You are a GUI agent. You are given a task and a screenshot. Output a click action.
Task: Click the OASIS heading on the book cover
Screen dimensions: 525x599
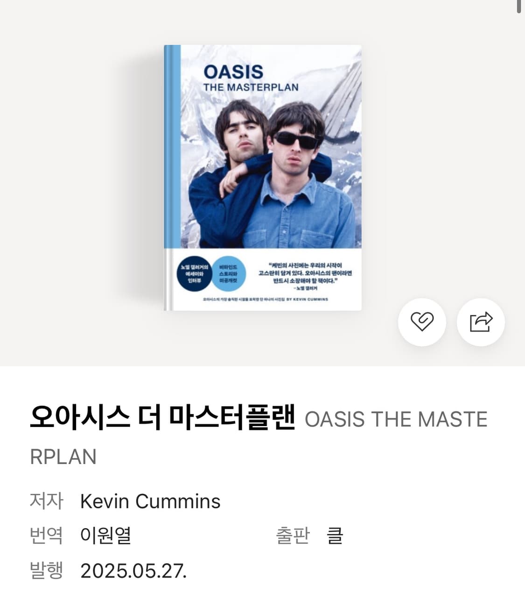[x=233, y=71]
